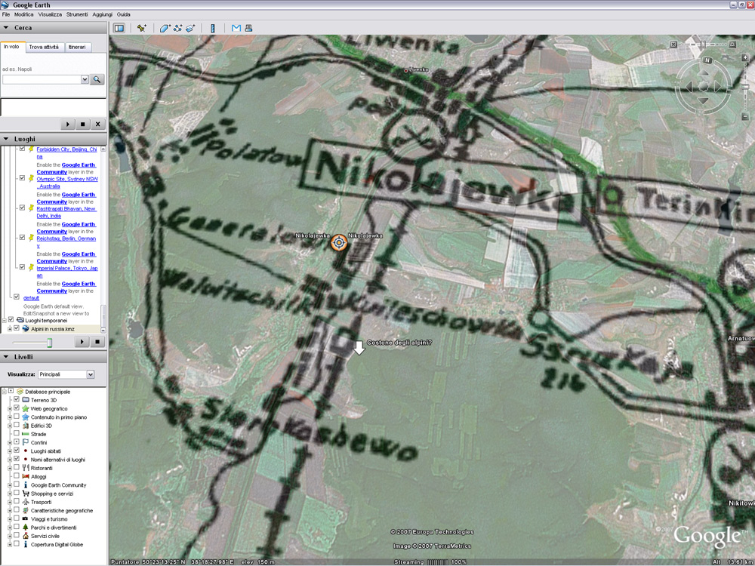Uncheck the Terreno 3D layer
Screen dimensions: 755x566
coord(17,400)
